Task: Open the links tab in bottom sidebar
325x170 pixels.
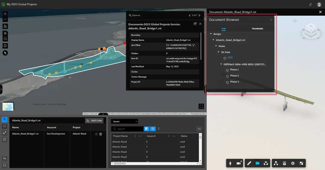Action: tap(5, 119)
